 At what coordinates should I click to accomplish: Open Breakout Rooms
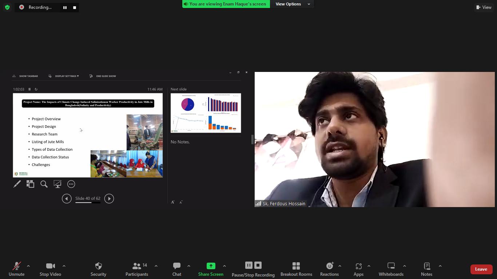[x=296, y=269]
